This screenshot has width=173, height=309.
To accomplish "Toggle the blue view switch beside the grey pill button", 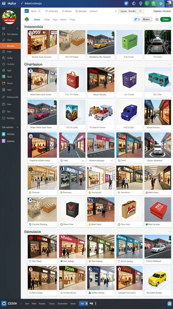I will [x=137, y=19].
